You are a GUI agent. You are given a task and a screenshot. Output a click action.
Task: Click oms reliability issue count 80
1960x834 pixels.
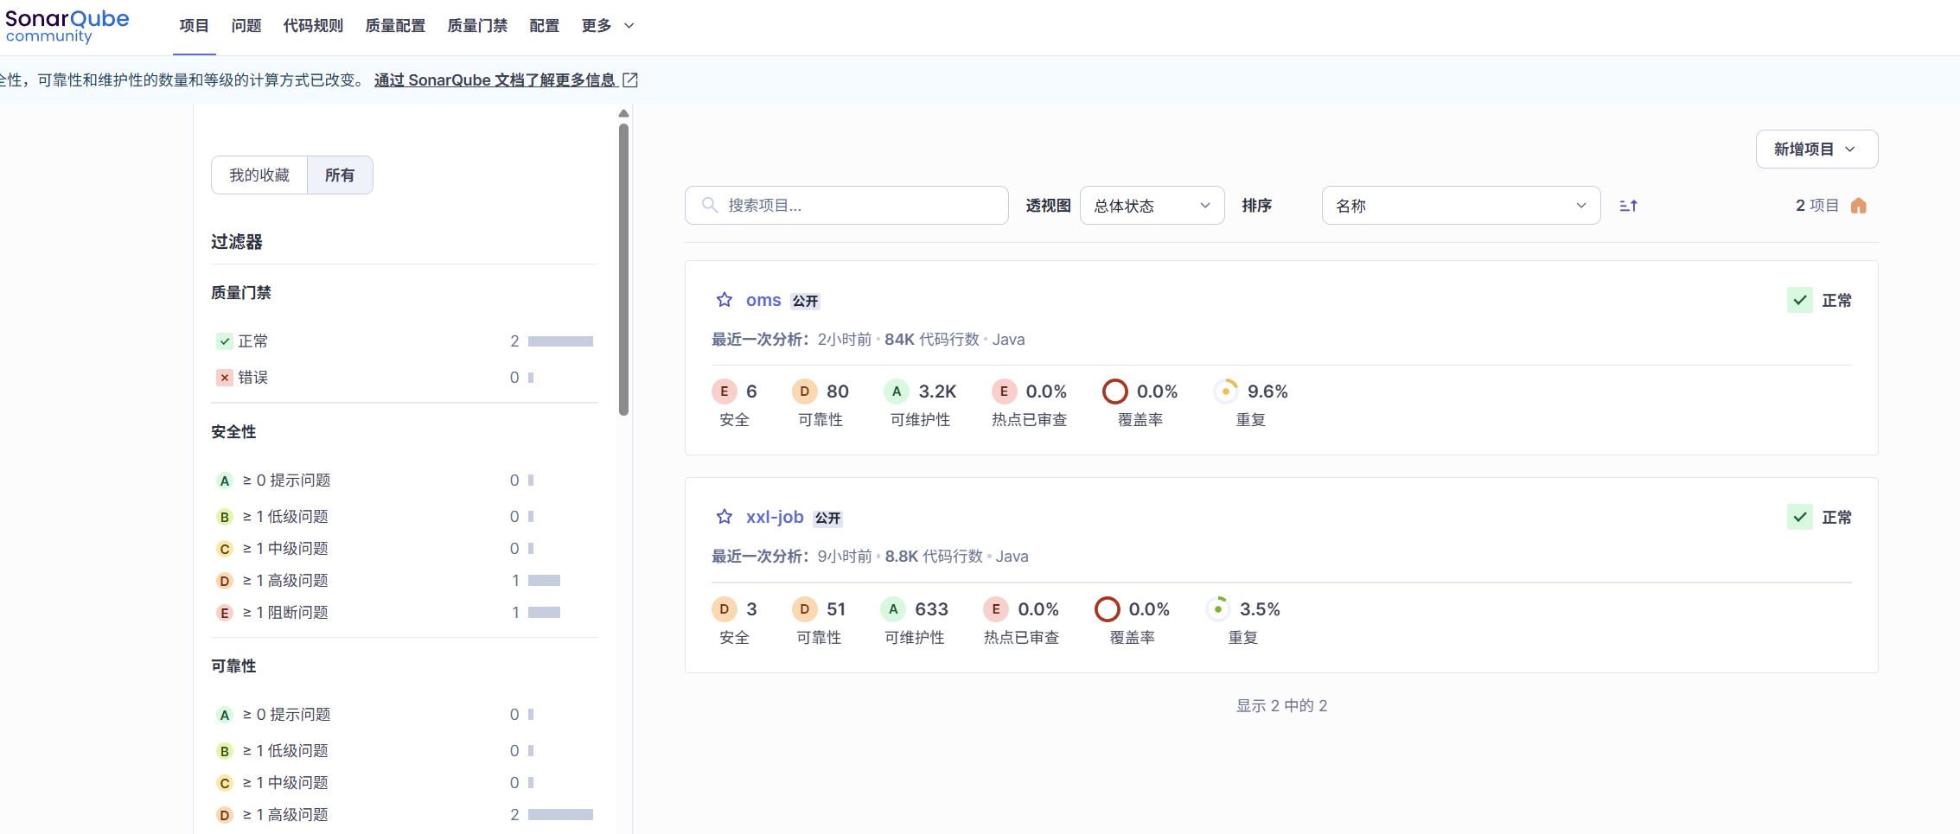[837, 392]
